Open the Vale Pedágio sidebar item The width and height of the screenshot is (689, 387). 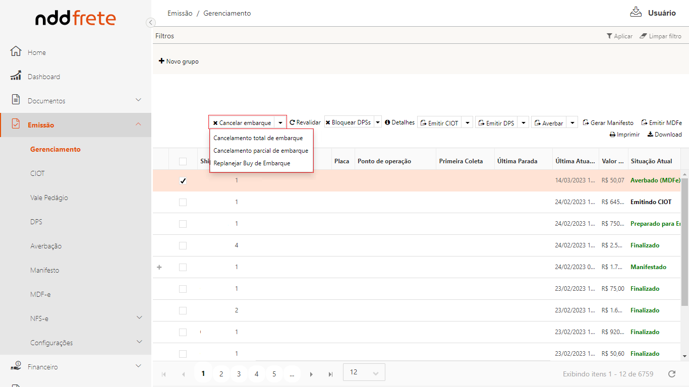49,198
